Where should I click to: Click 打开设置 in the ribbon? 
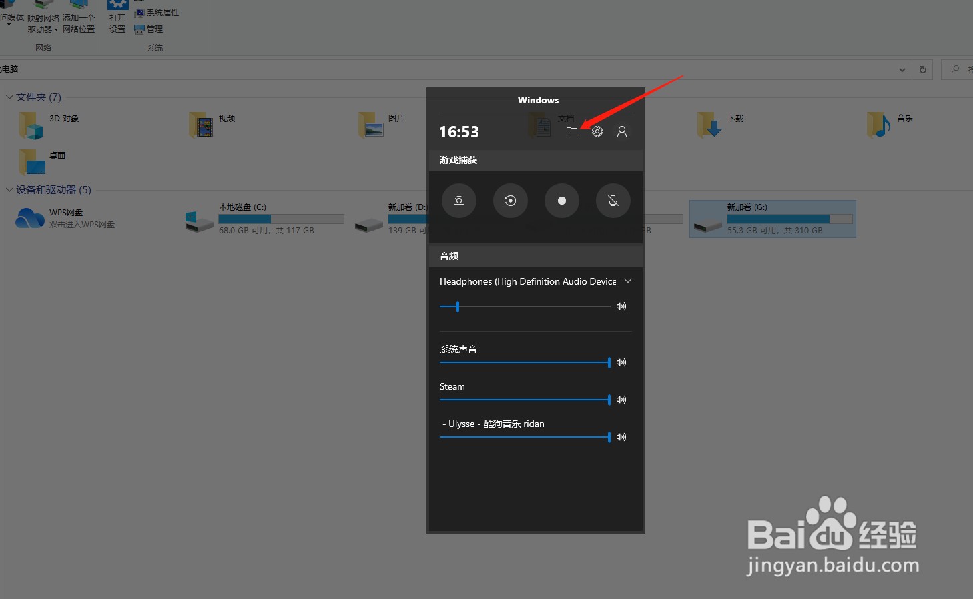coord(117,18)
